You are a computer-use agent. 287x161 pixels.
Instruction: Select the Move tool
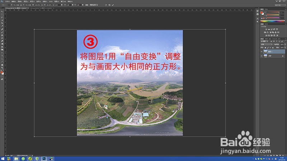[2, 11]
